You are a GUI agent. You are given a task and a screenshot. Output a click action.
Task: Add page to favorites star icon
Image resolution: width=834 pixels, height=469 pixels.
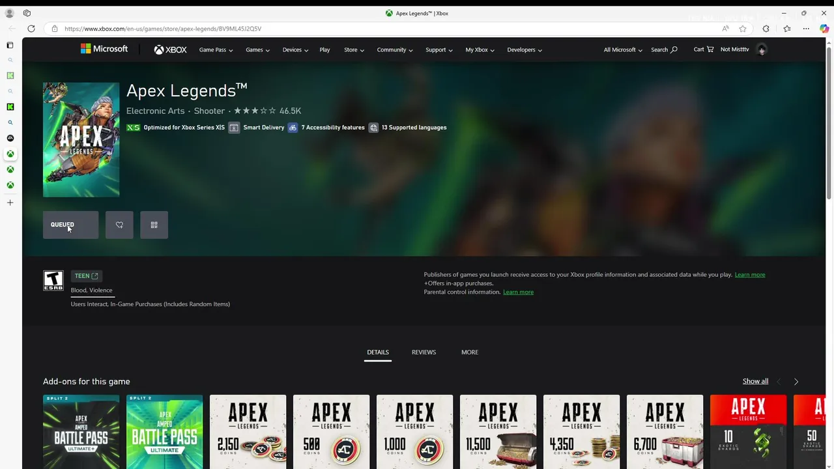pyautogui.click(x=743, y=29)
